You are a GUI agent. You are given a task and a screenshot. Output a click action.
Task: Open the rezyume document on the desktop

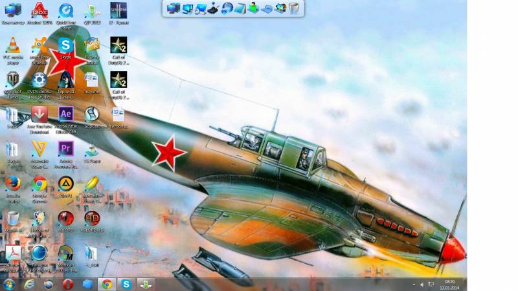pos(92,80)
